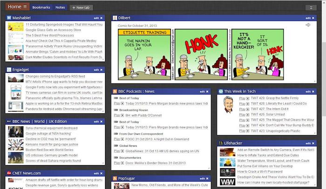Close the Dilbert widget
Viewport: 326px width, 189px height.
click(x=313, y=18)
